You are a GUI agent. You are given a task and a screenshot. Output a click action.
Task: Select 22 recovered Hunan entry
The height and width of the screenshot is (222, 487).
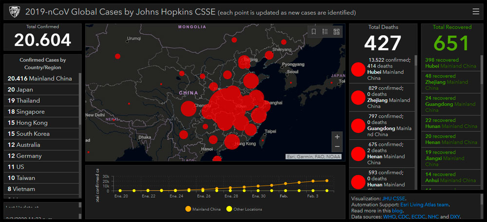click(x=451, y=123)
